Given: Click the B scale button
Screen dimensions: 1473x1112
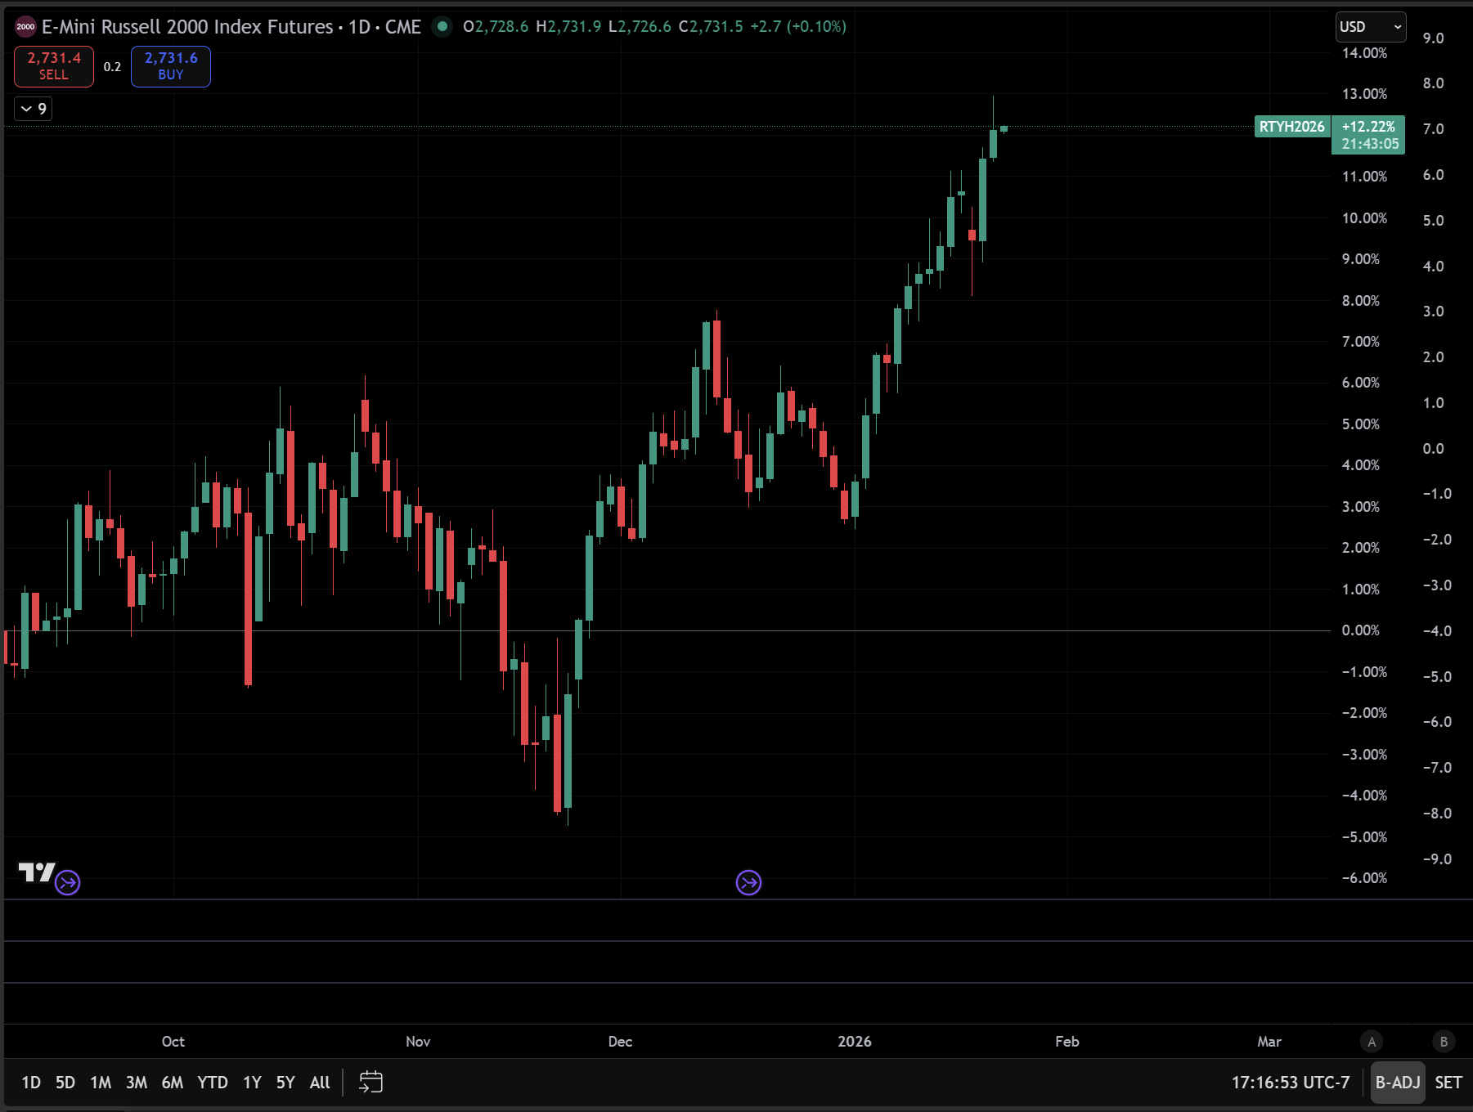Looking at the screenshot, I should point(1444,1041).
